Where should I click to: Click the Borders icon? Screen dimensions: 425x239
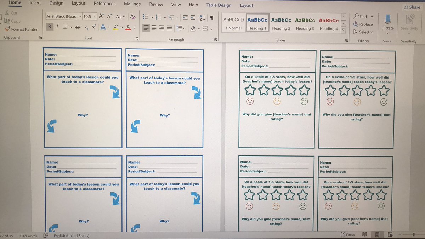(205, 29)
